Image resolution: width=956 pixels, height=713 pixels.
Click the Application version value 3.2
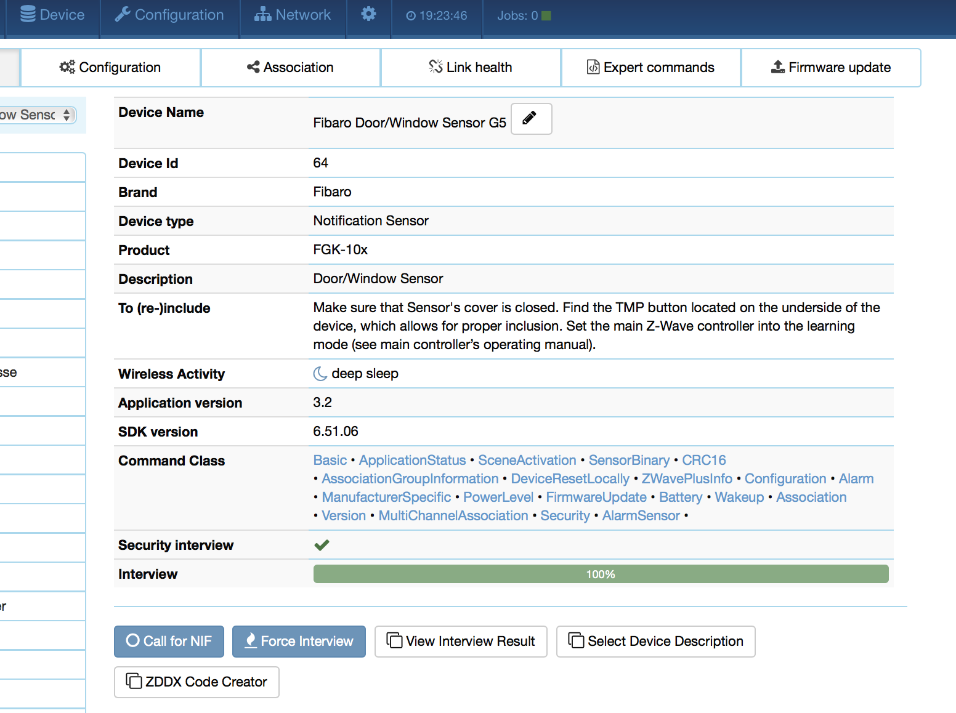[x=323, y=403]
